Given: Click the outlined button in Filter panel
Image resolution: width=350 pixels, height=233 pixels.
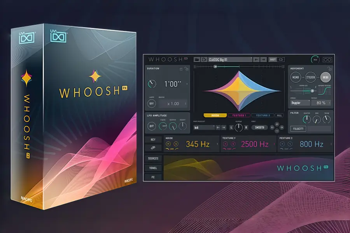Looking at the screenshot, I should point(298,129).
